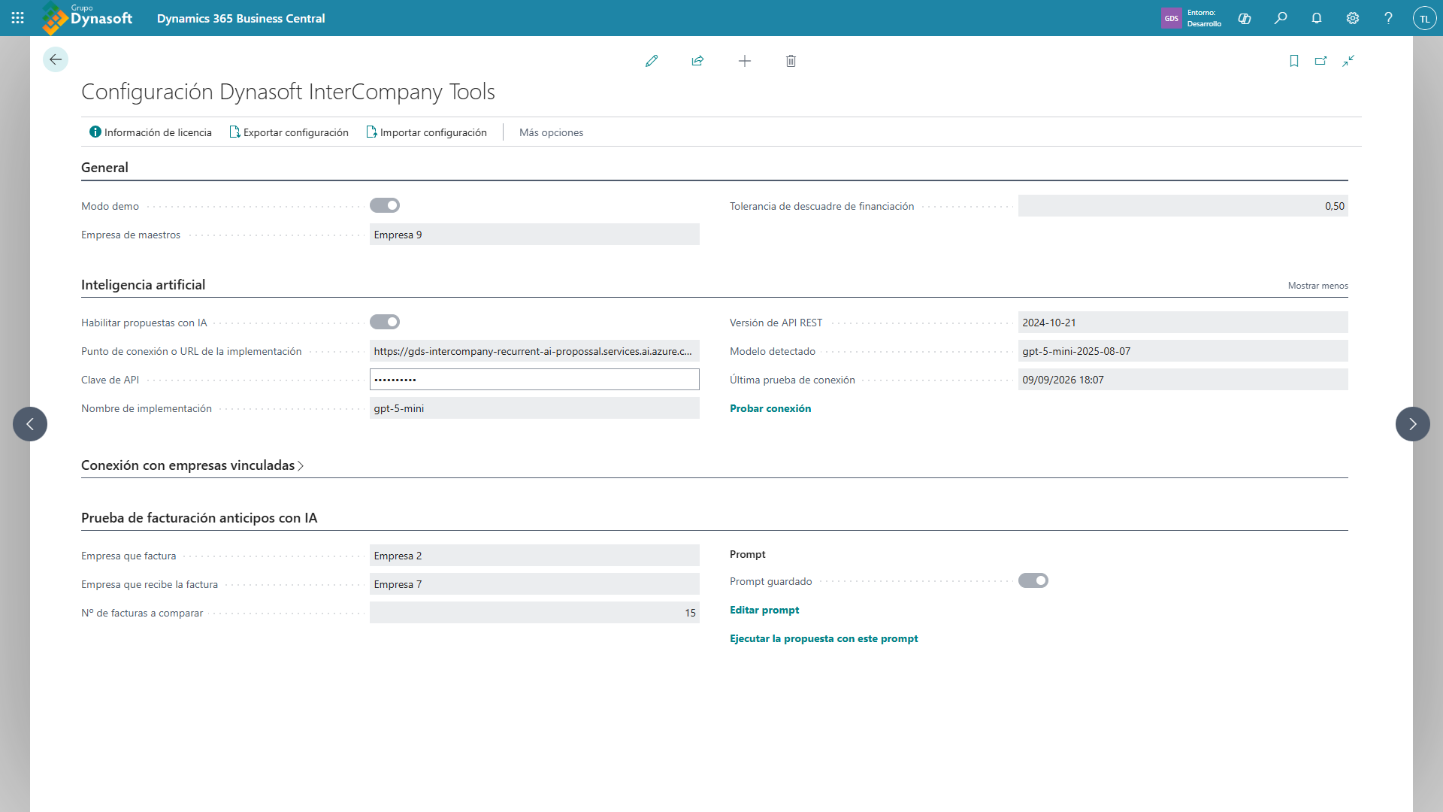Click Empresa que recibe la factura field

(x=534, y=584)
